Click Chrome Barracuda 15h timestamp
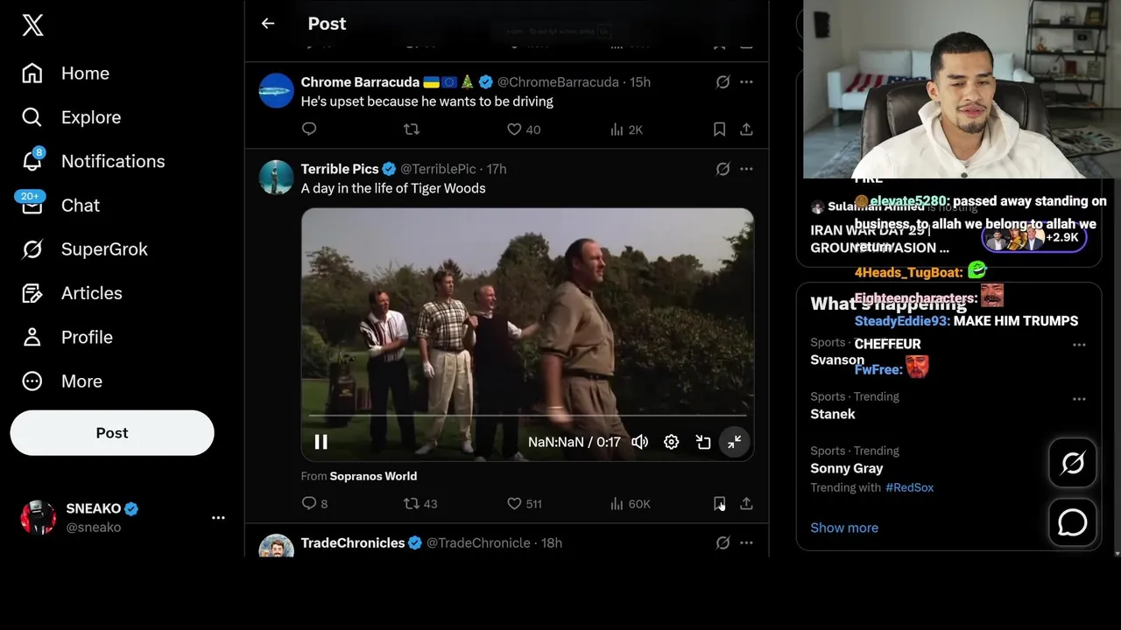 coord(640,82)
